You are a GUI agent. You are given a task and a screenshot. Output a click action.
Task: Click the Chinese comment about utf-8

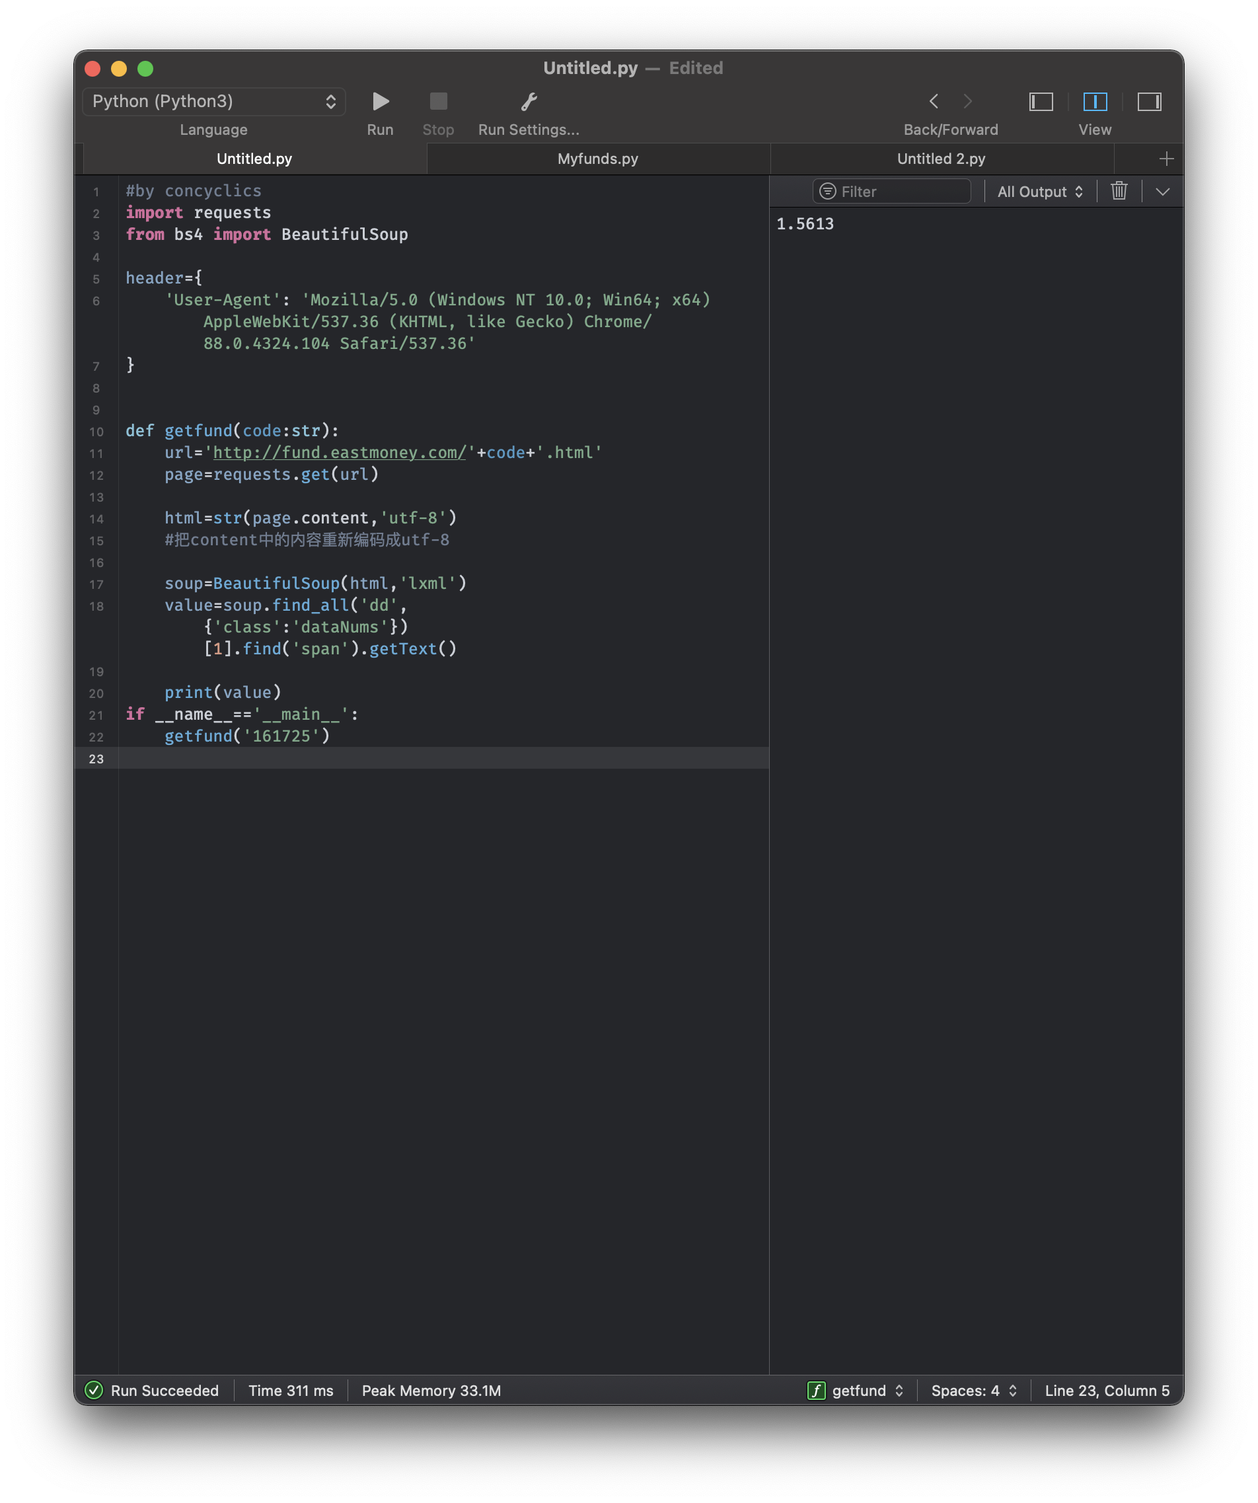(307, 539)
